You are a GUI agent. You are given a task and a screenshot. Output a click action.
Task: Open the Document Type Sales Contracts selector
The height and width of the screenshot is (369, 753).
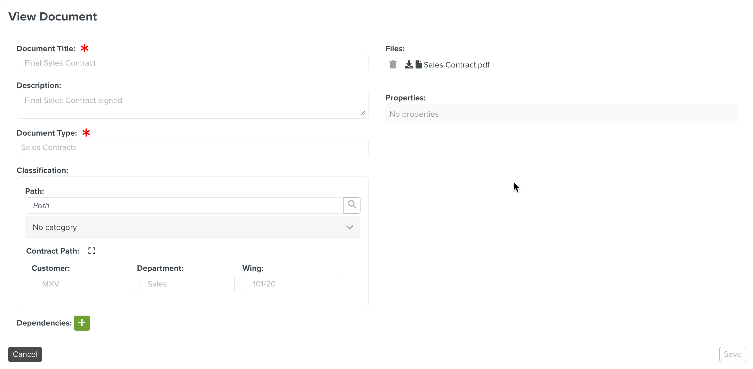(x=192, y=147)
